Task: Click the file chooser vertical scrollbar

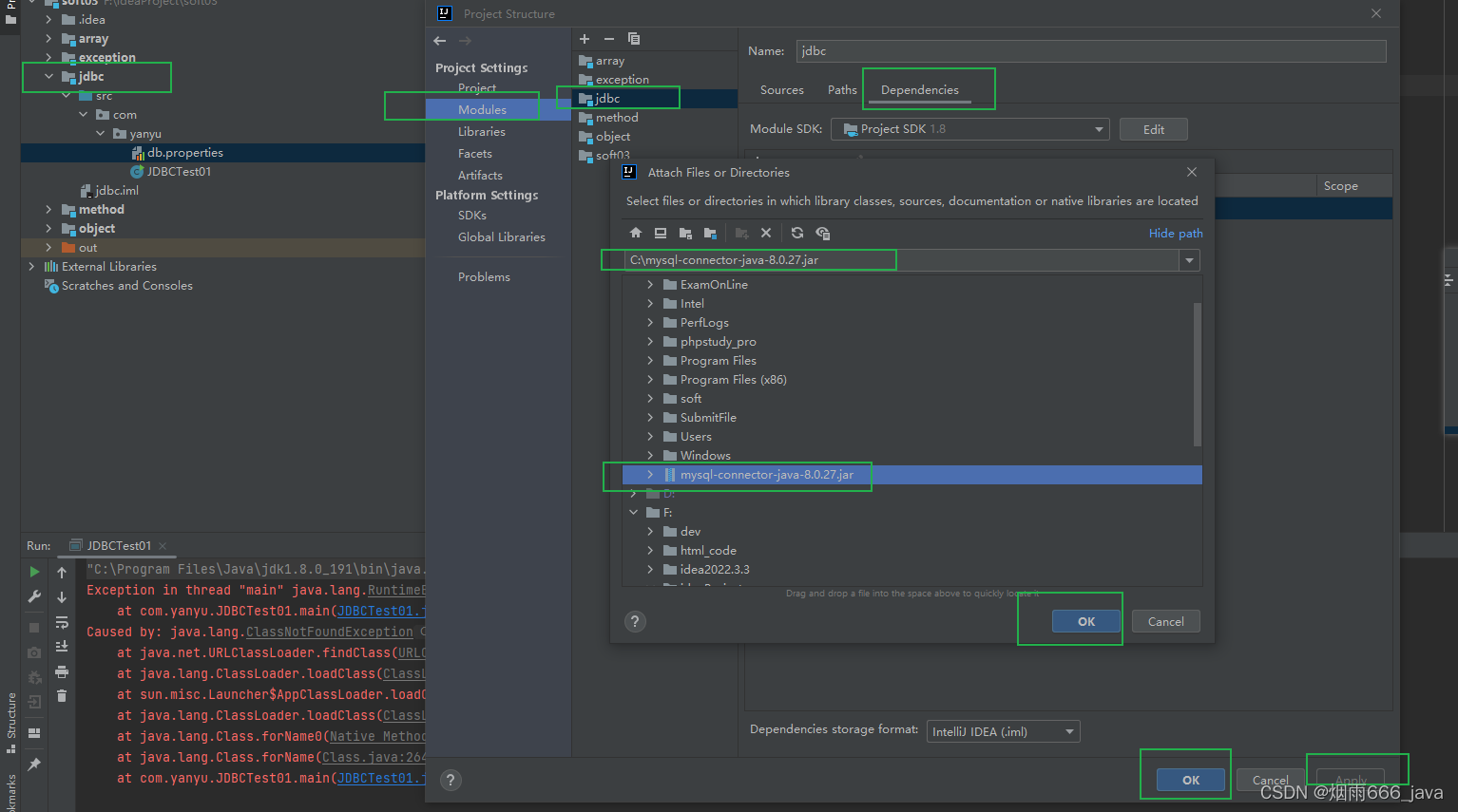Action: point(1197,374)
